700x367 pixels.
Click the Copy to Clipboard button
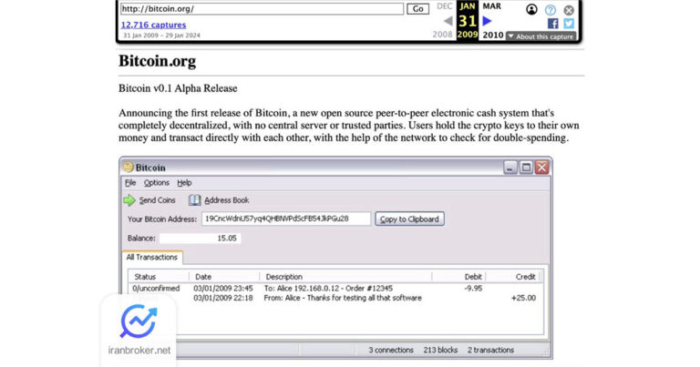pos(409,219)
